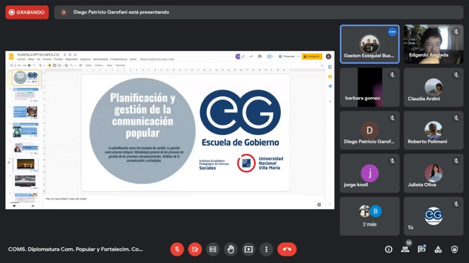Show the participants list panel
This screenshot has height=263, width=469.
pos(405,249)
